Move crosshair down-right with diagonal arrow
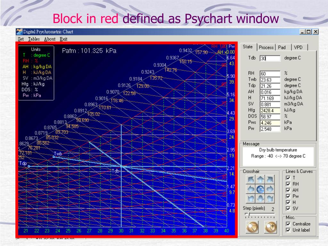Viewport: 328px width, 246px height. tap(270, 199)
